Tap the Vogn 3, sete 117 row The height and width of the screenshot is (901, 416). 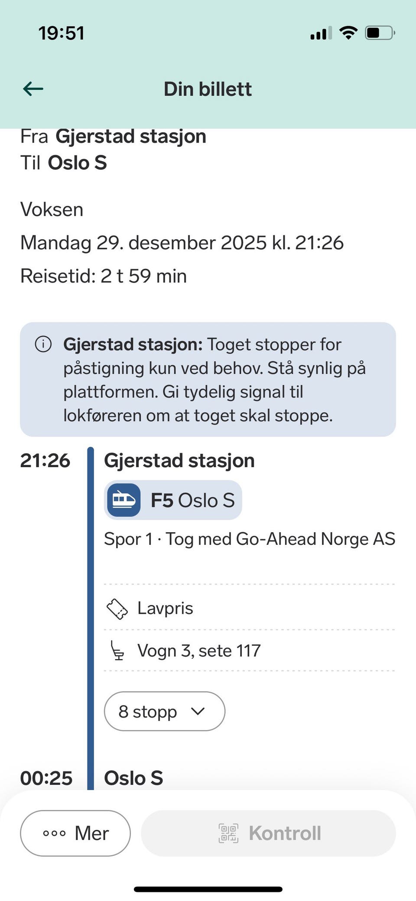[x=249, y=651]
